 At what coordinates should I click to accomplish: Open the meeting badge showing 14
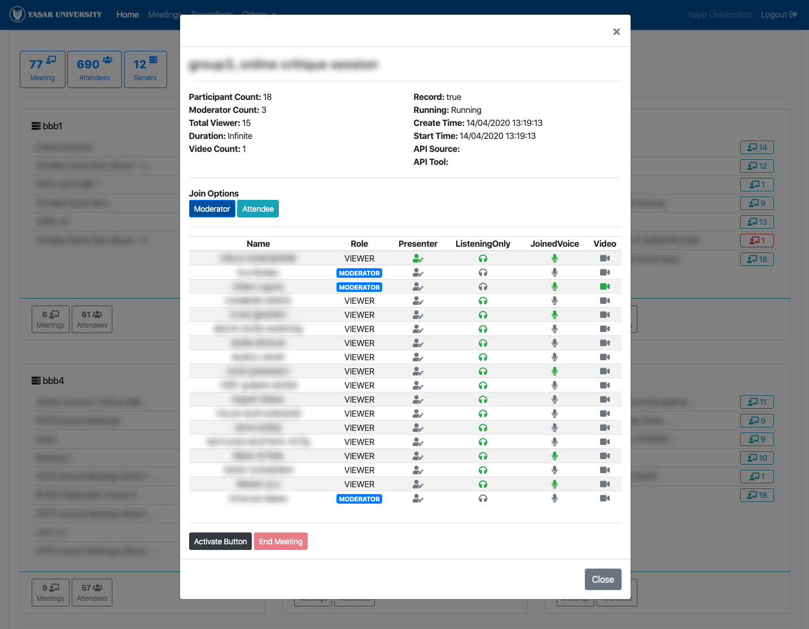756,147
